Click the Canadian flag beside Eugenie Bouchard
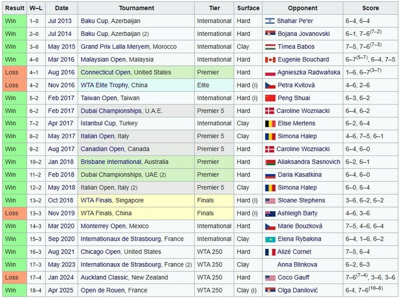 pos(270,59)
